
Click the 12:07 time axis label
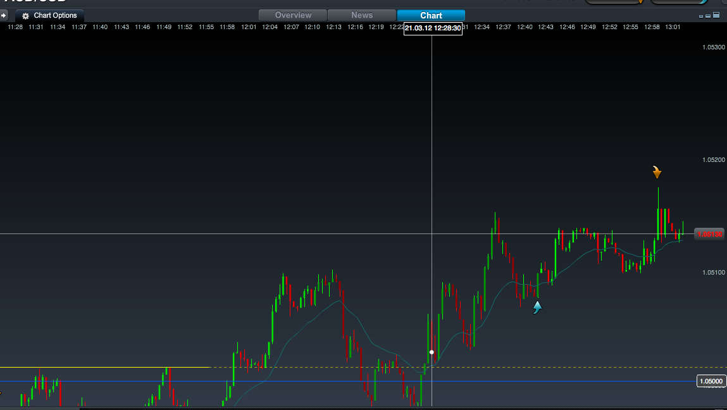point(291,27)
